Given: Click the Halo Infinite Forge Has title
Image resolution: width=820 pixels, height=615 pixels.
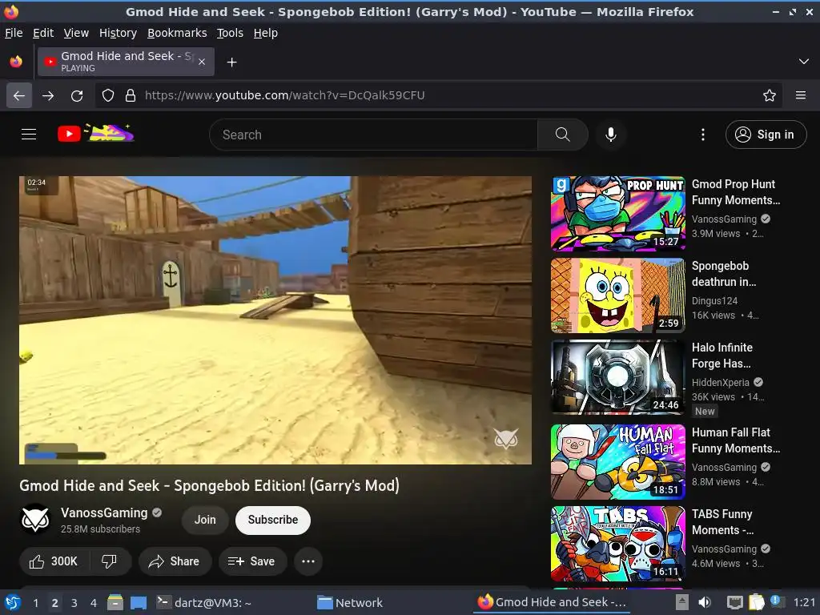Looking at the screenshot, I should coord(722,355).
